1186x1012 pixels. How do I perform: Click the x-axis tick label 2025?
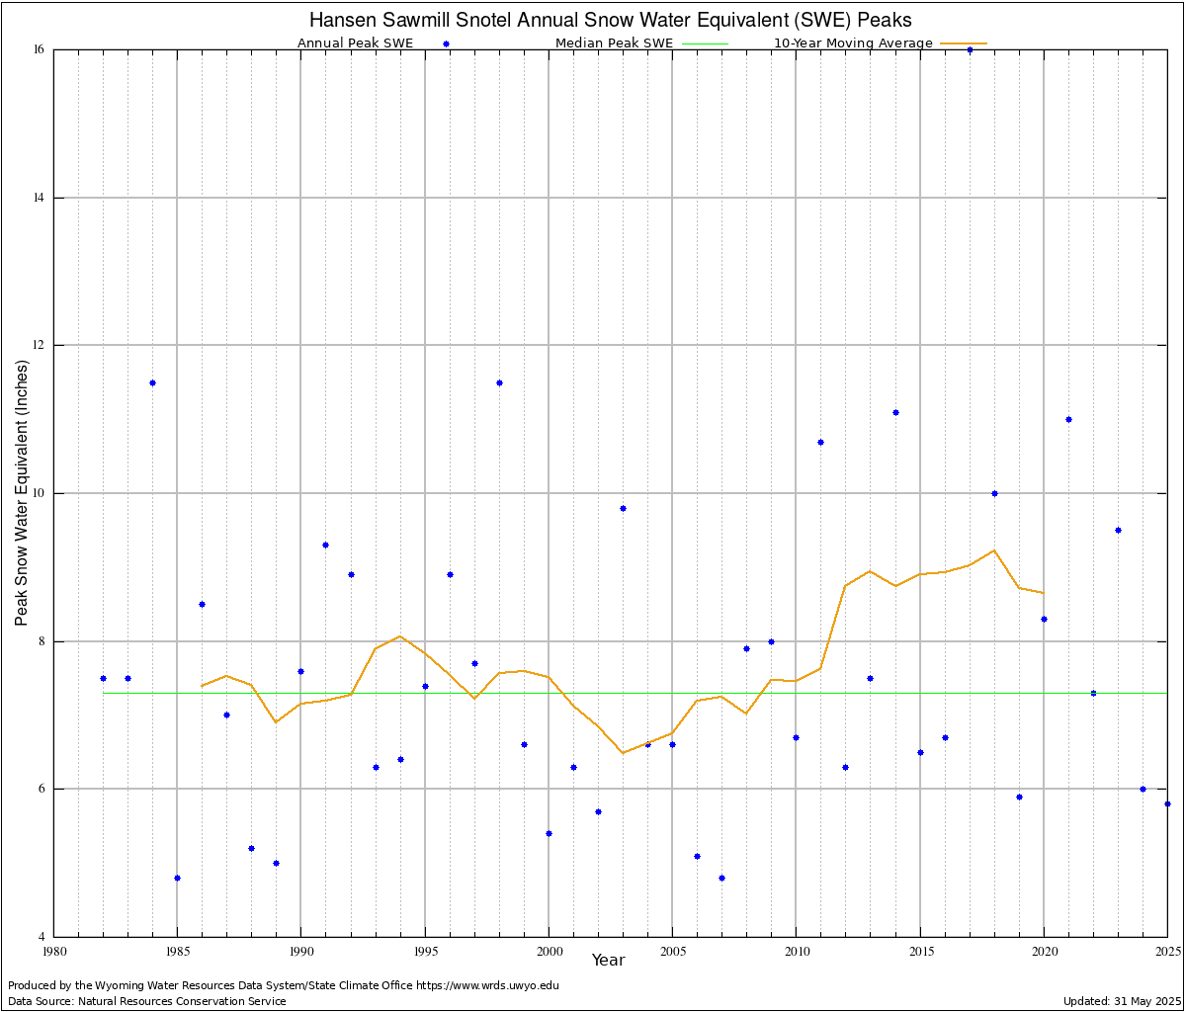click(x=1167, y=951)
